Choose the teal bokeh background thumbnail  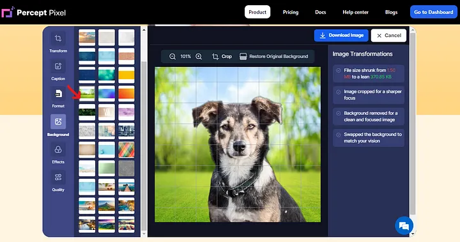[107, 75]
